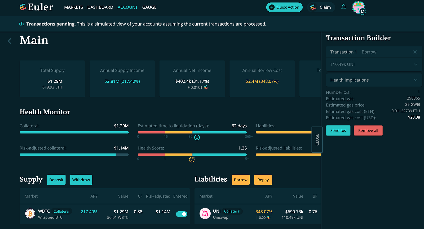Open the MARKETS page

coord(73,7)
